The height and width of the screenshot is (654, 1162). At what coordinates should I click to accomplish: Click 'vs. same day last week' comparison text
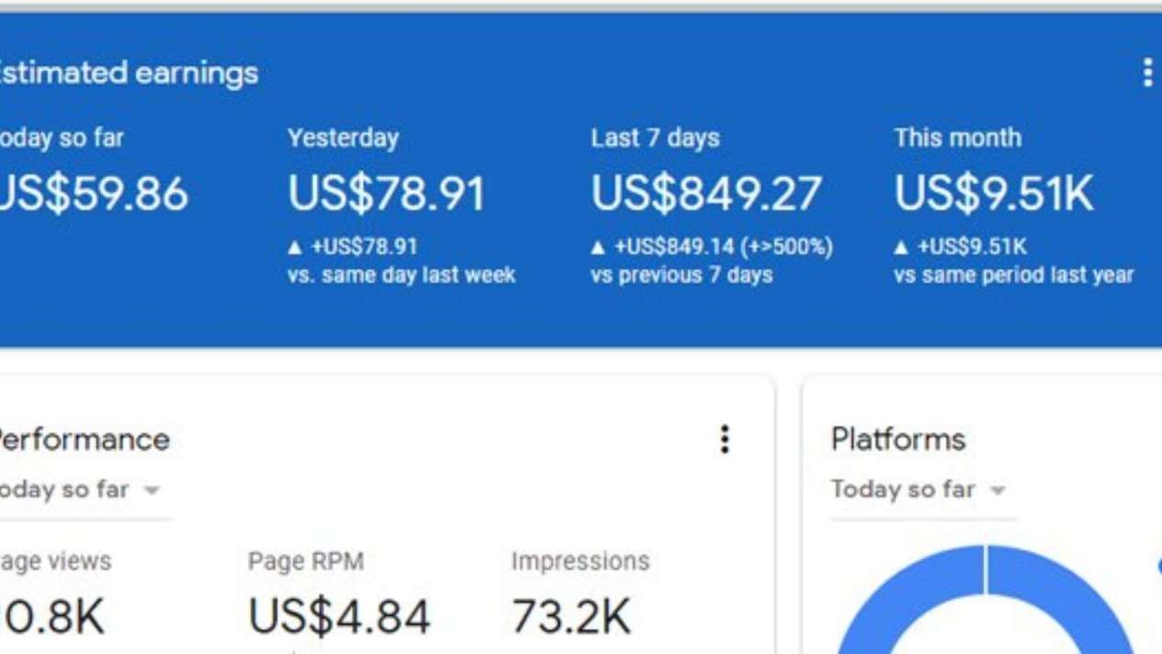tap(401, 275)
